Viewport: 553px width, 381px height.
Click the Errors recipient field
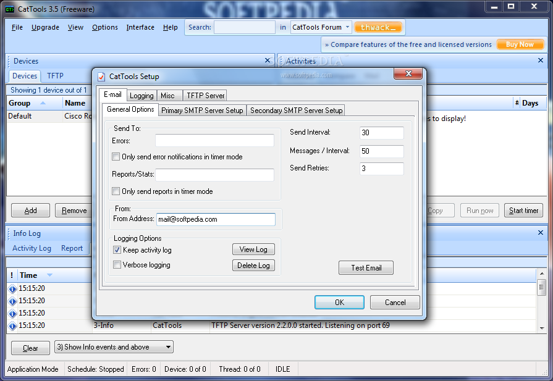(214, 140)
